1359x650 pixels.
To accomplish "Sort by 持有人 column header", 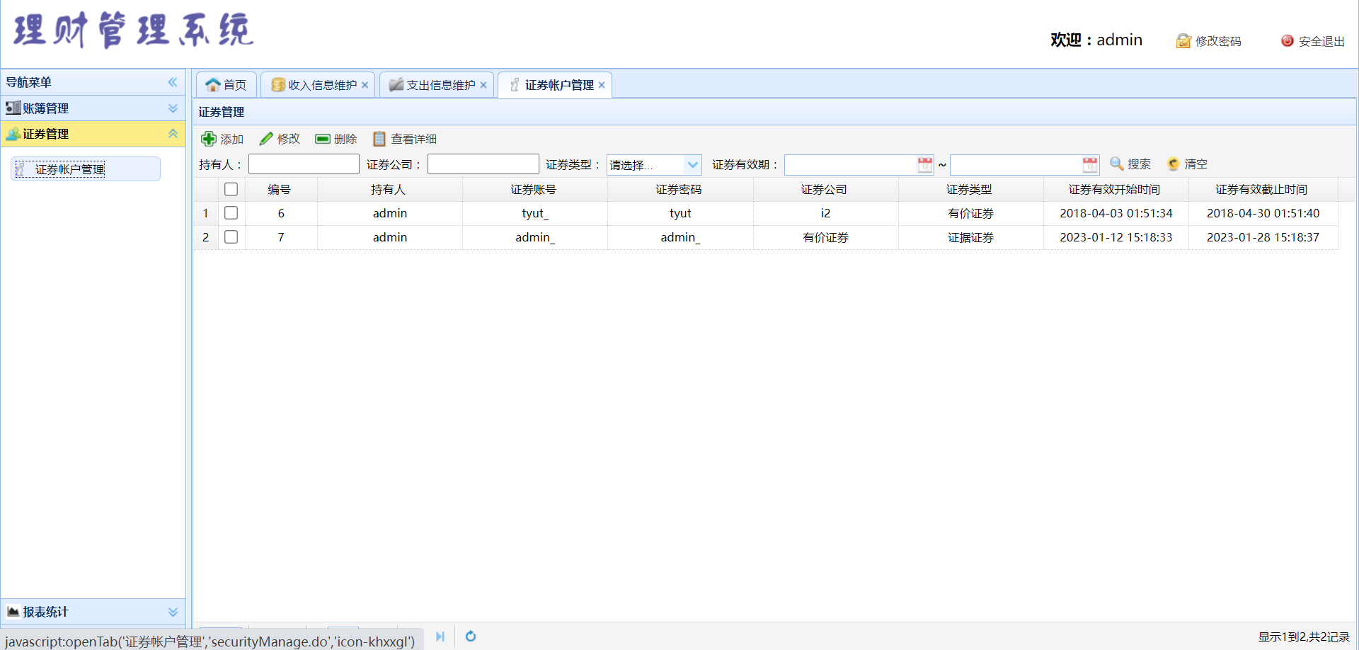I will [x=389, y=189].
